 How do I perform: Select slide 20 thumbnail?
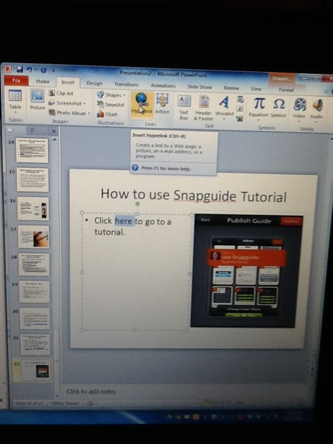[35, 318]
